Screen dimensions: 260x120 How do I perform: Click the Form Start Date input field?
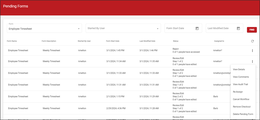coord(179,28)
